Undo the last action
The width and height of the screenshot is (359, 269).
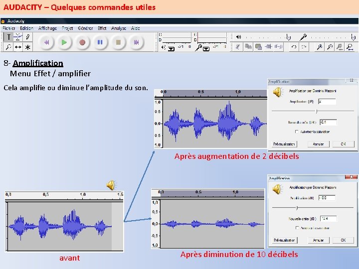pyautogui.click(x=294, y=47)
